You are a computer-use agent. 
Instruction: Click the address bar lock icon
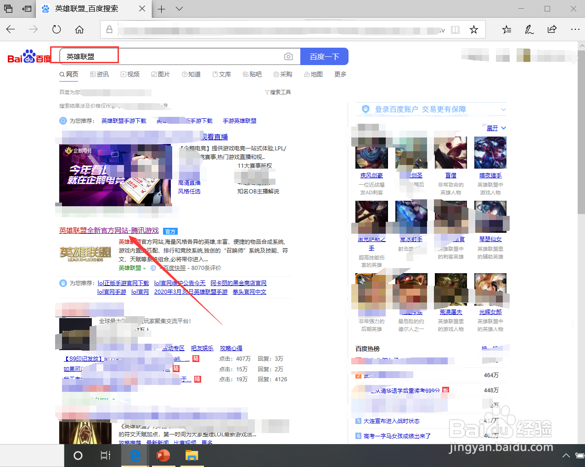point(109,29)
